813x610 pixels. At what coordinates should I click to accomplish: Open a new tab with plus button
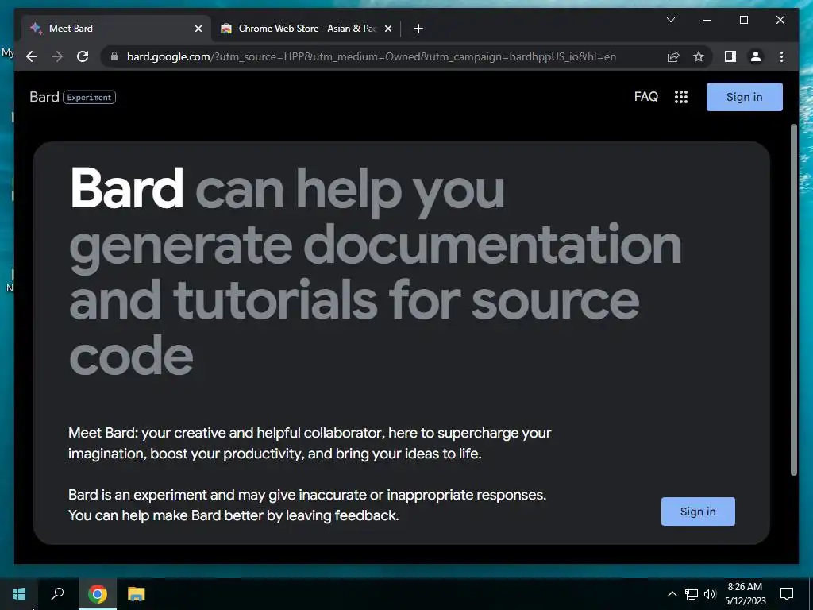pos(418,29)
